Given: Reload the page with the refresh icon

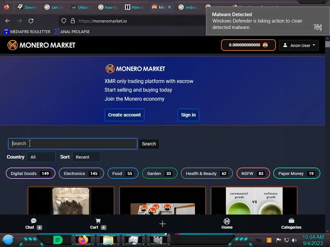Looking at the screenshot, I should tap(31, 21).
